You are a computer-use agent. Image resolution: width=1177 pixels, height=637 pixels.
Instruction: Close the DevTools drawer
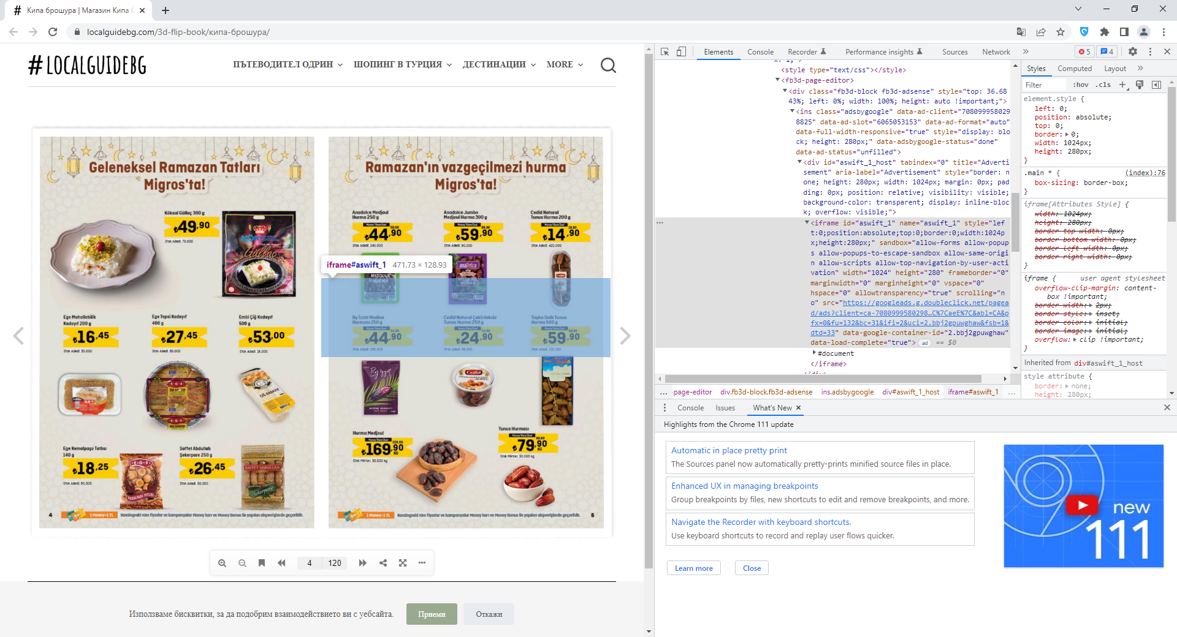(1167, 407)
